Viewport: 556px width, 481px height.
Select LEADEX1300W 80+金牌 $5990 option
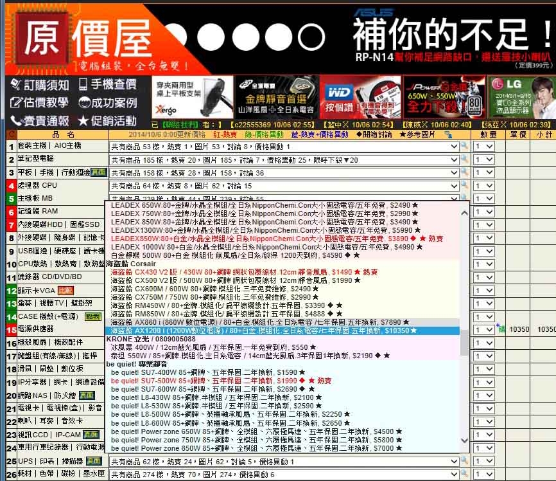[x=282, y=230]
